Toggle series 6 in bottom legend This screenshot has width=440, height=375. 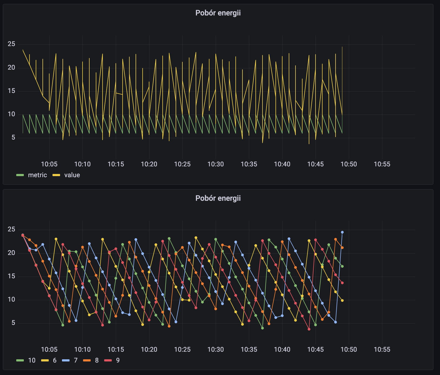tap(55, 360)
